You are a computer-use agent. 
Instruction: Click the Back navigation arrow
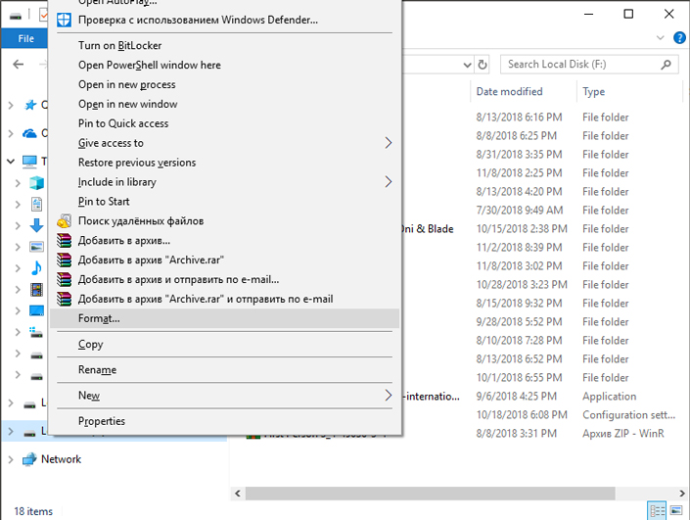coord(18,65)
